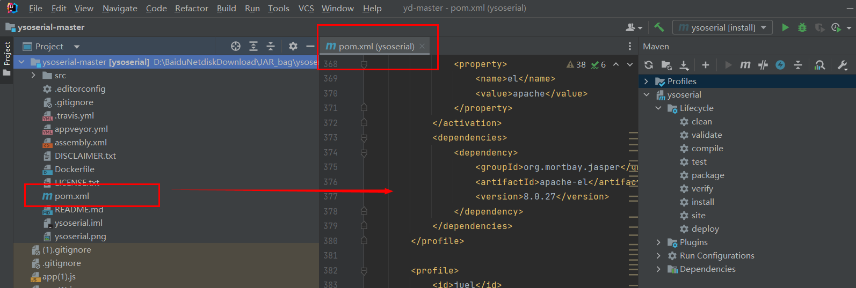The image size is (856, 288).
Task: Expand the Maven Plugins node
Action: 658,242
